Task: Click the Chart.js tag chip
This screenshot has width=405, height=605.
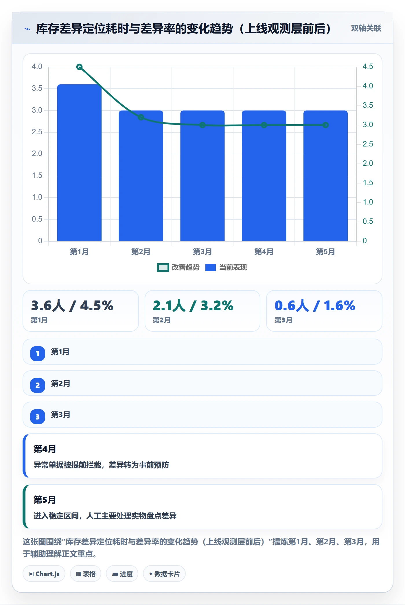Action: [44, 574]
